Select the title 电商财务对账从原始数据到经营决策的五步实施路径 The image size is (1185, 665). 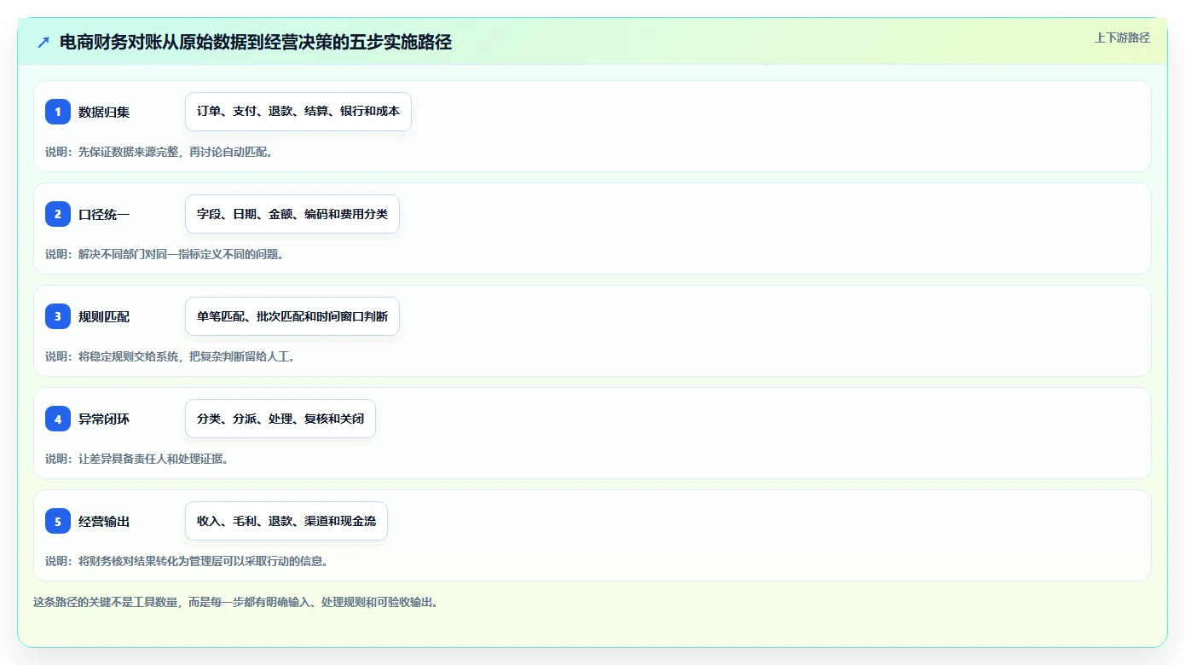pyautogui.click(x=256, y=42)
